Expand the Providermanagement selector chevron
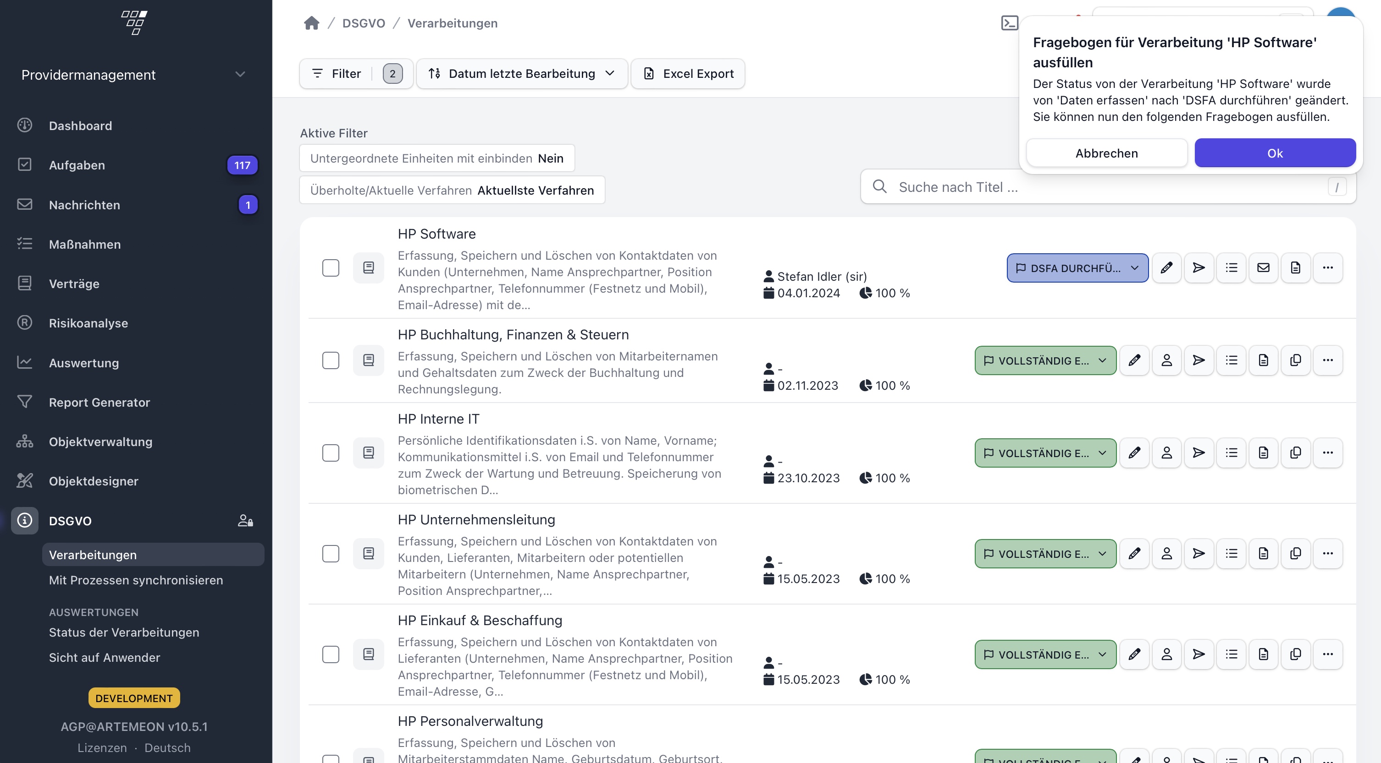This screenshot has height=763, width=1381. point(240,75)
